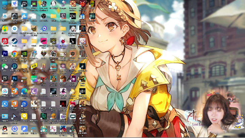Open the Control Panel chart icon
This screenshot has height=138, width=245.
click(5, 116)
